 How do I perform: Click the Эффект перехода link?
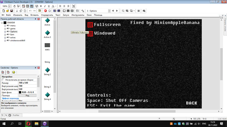[x=10, y=98]
